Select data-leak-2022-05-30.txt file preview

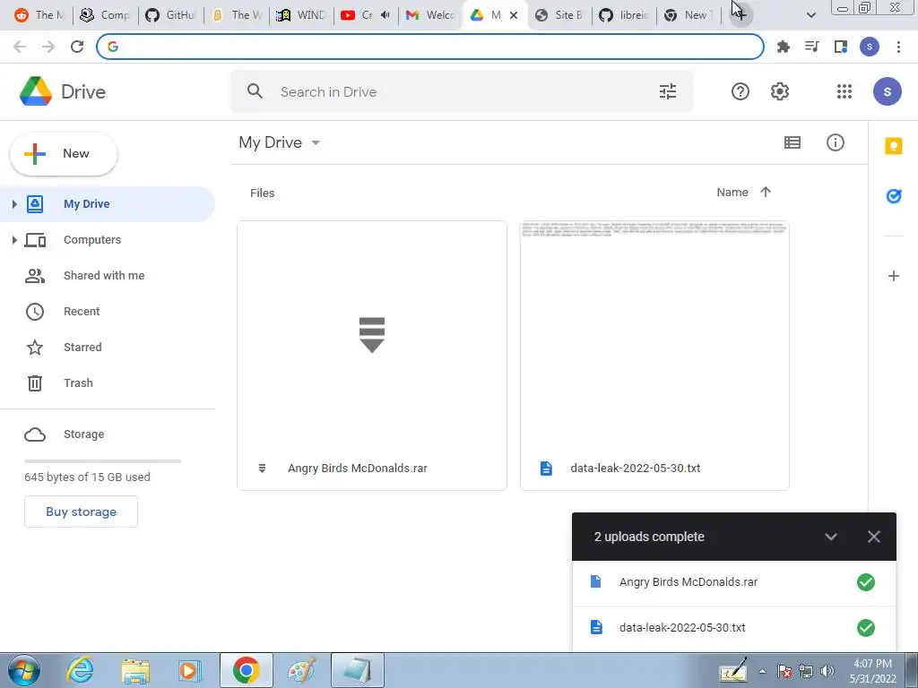point(654,355)
